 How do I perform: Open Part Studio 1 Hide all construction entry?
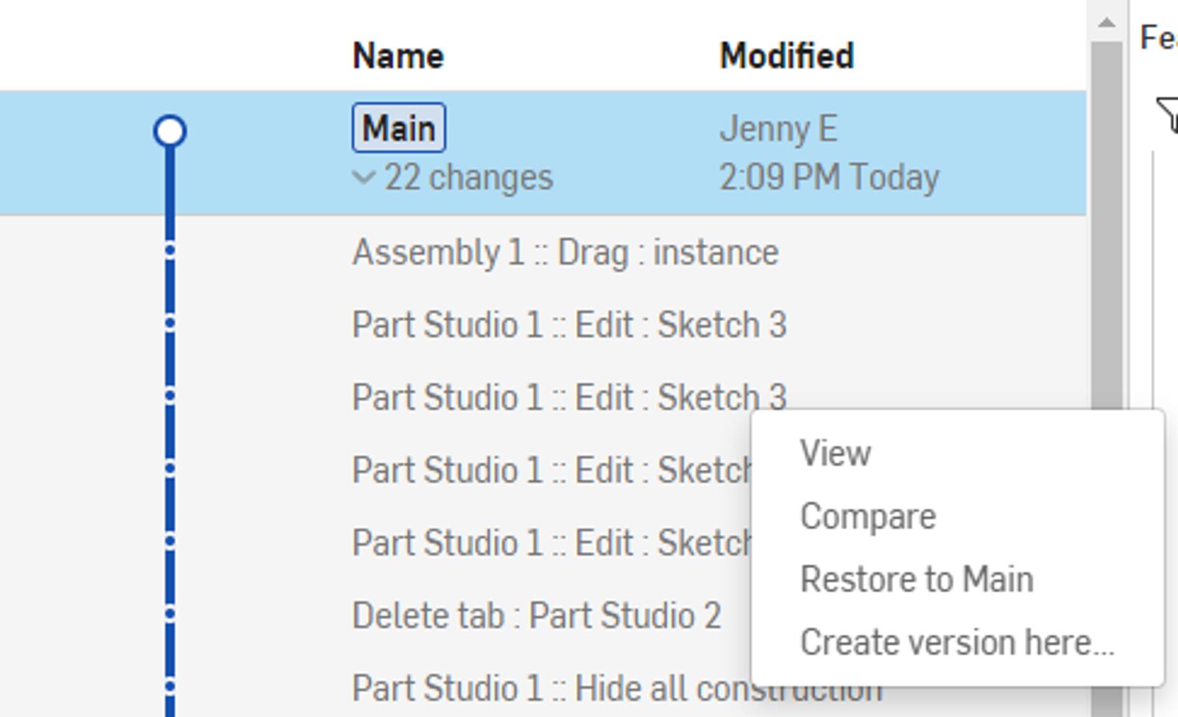pyautogui.click(x=545, y=688)
